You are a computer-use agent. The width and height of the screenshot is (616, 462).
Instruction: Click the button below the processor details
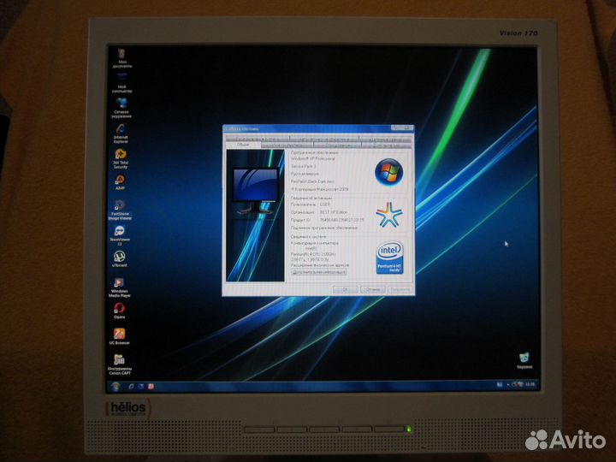click(x=319, y=272)
